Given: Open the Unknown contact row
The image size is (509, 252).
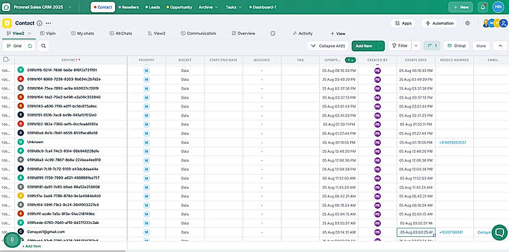Looking at the screenshot, I should coord(35,142).
